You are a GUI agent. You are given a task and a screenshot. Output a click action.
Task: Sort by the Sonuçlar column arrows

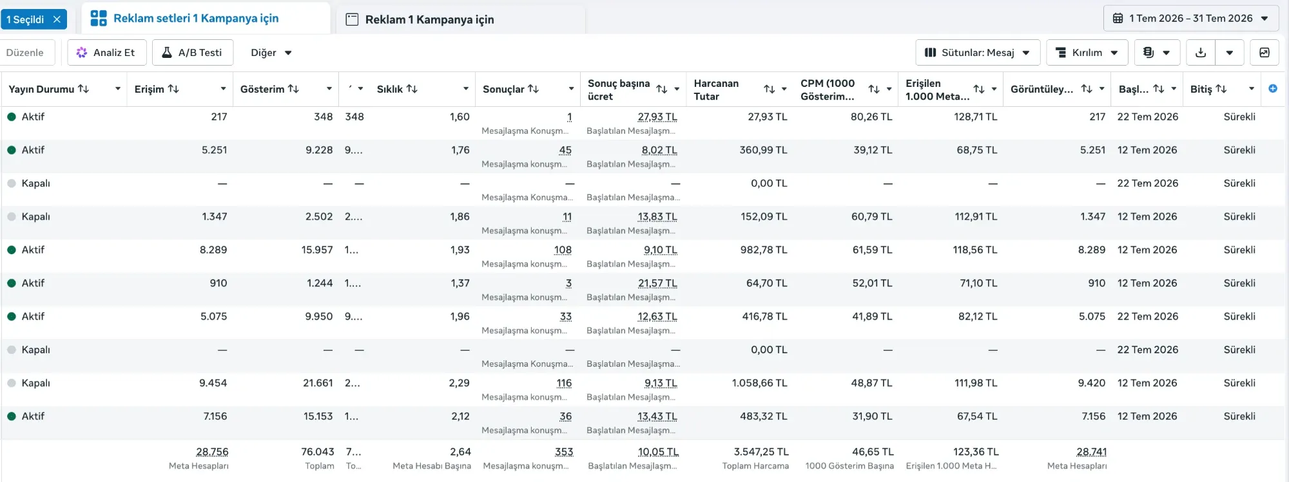coord(533,89)
